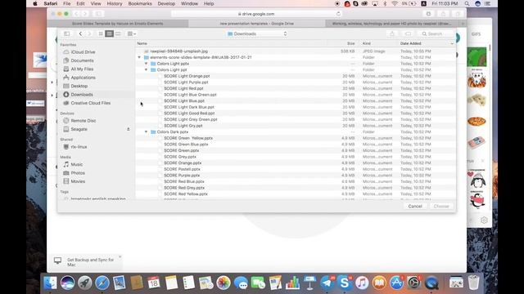Click the Search field in file dialog
Screen dimensions: 524x294
[x=436, y=33]
